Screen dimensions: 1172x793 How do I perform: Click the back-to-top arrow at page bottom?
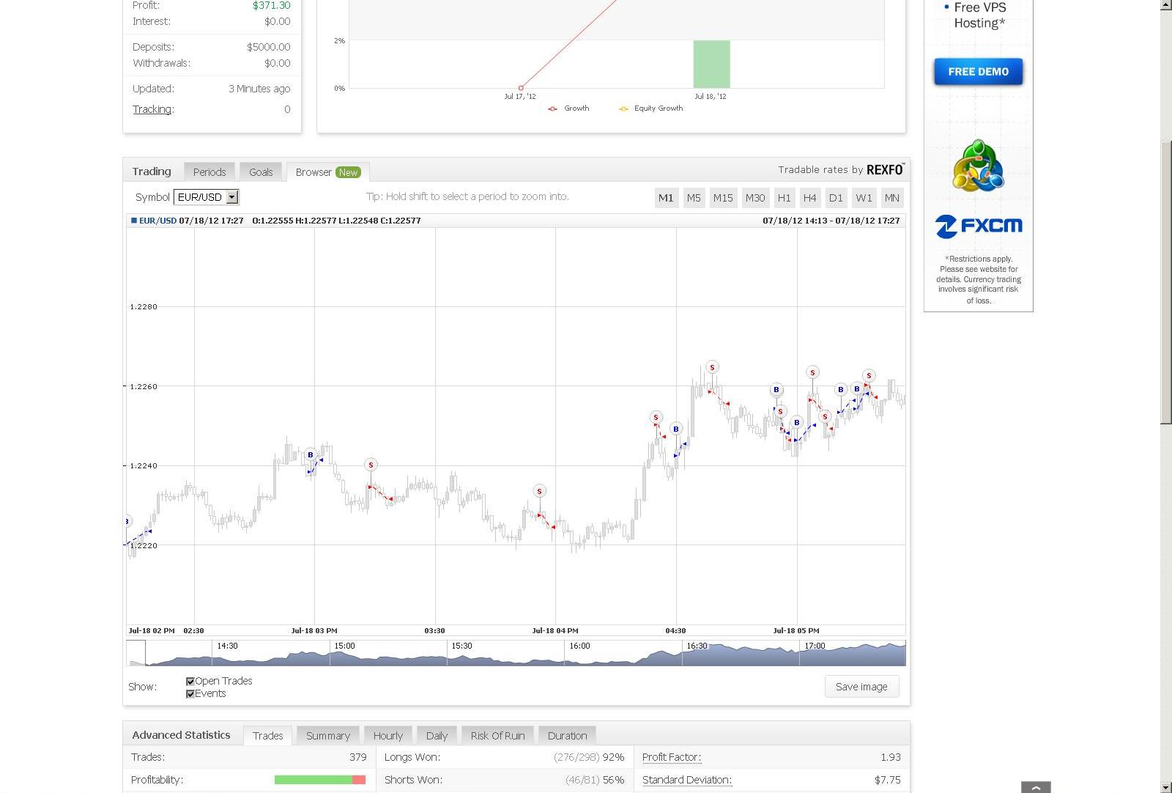coord(1036,788)
